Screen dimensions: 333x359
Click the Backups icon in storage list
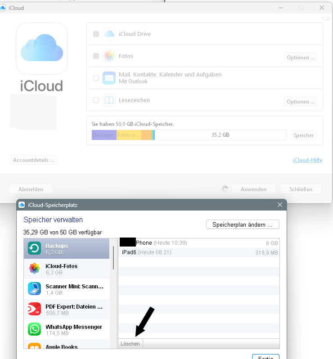(x=34, y=248)
